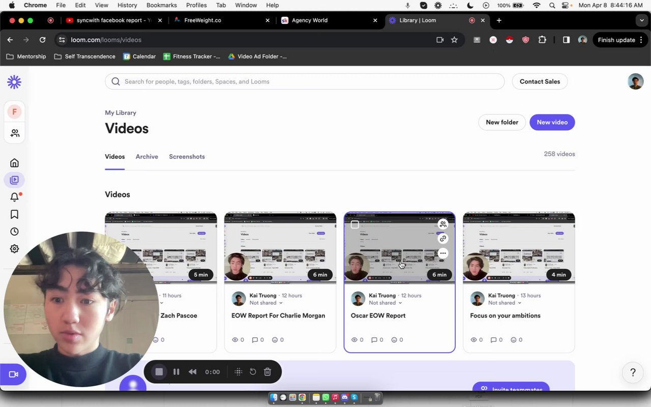The height and width of the screenshot is (407, 651).
Task: Switch to the Screenshots tab
Action: pos(187,157)
